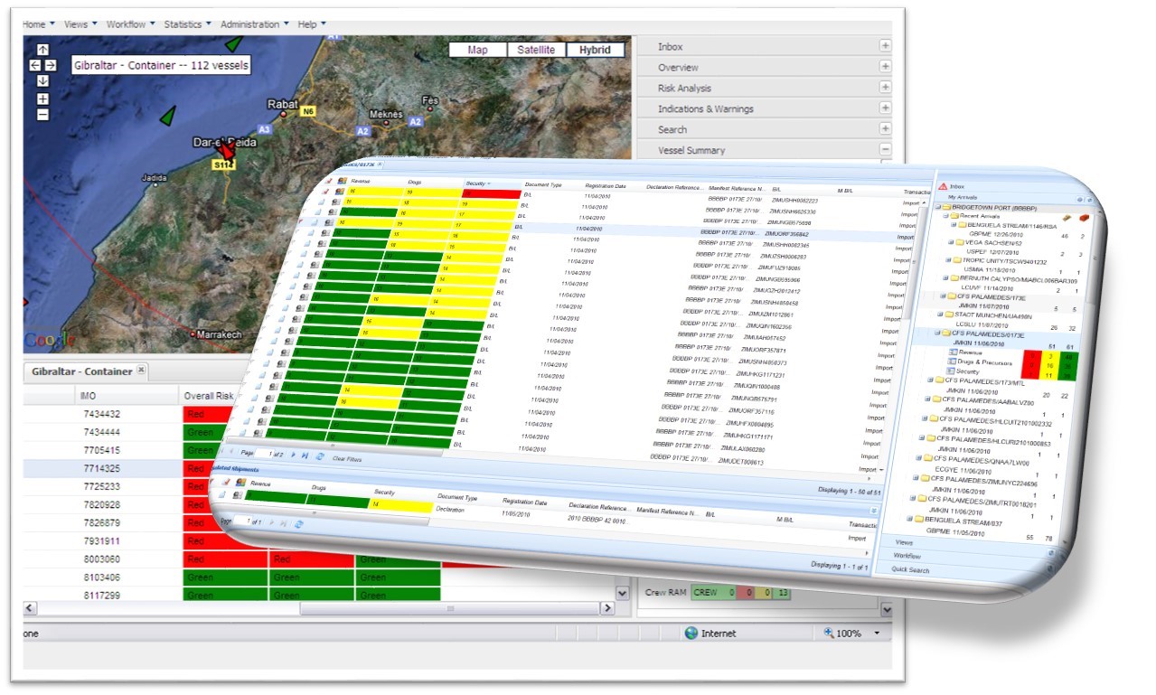Pan the map up with arrow button
Image resolution: width=1156 pixels, height=695 pixels.
42,50
